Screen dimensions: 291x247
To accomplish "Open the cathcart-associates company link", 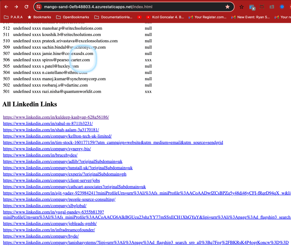I will pos(74,187).
